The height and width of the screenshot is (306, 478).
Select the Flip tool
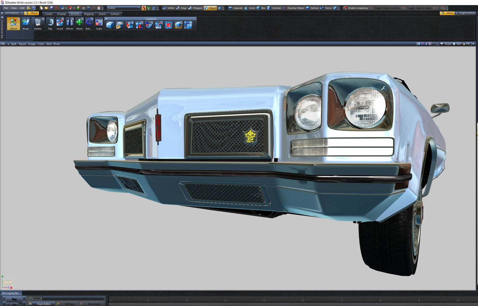coord(50,24)
